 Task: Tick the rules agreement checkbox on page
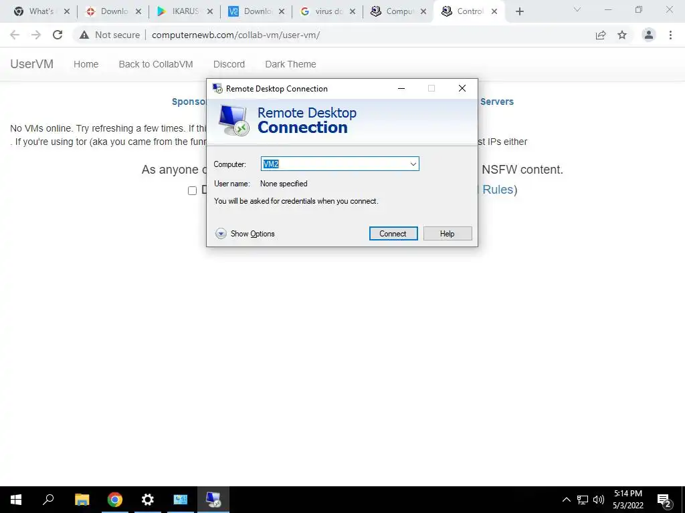tap(192, 190)
